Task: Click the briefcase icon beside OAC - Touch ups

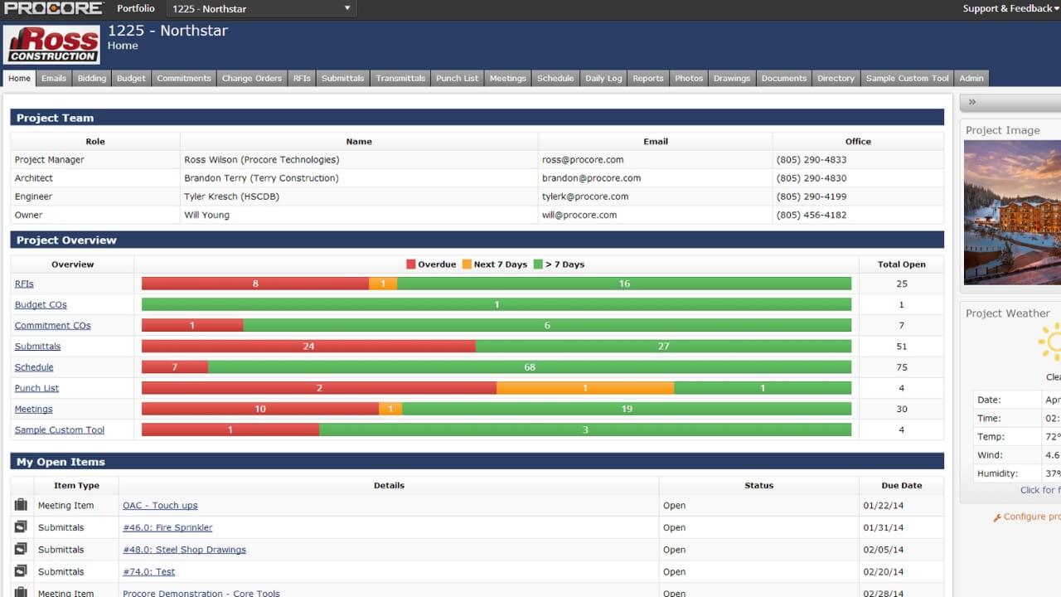Action: 21,505
